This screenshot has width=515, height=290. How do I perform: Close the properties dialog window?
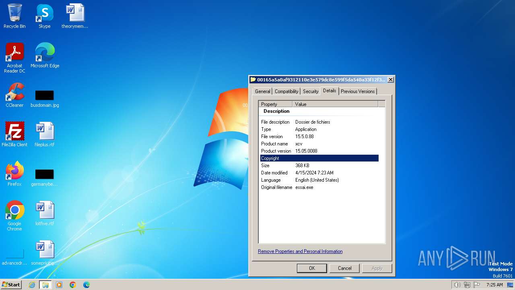pyautogui.click(x=390, y=80)
